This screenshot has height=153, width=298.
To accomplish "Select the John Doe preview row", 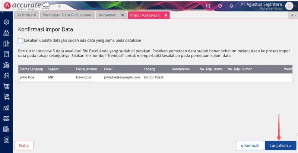I will pyautogui.click(x=91, y=77).
